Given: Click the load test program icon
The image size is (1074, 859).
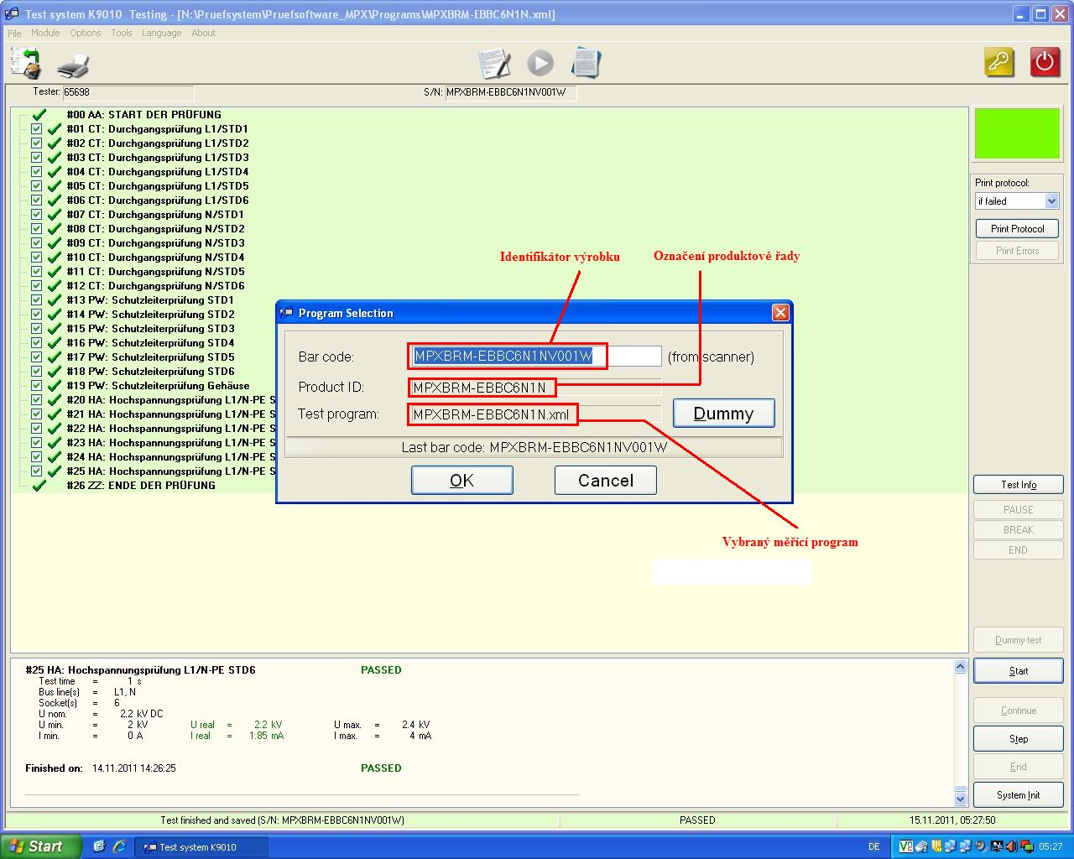Looking at the screenshot, I should coord(25,64).
